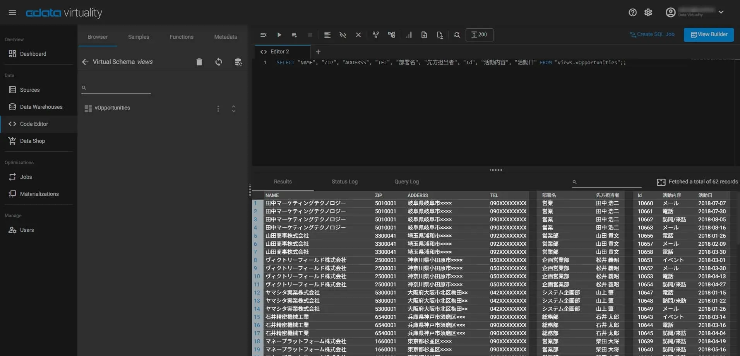Open help via the question mark icon

[632, 12]
